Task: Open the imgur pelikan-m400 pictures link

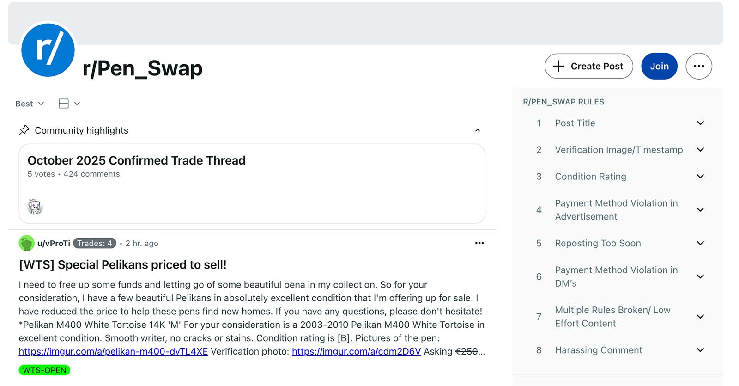Action: 113,351
